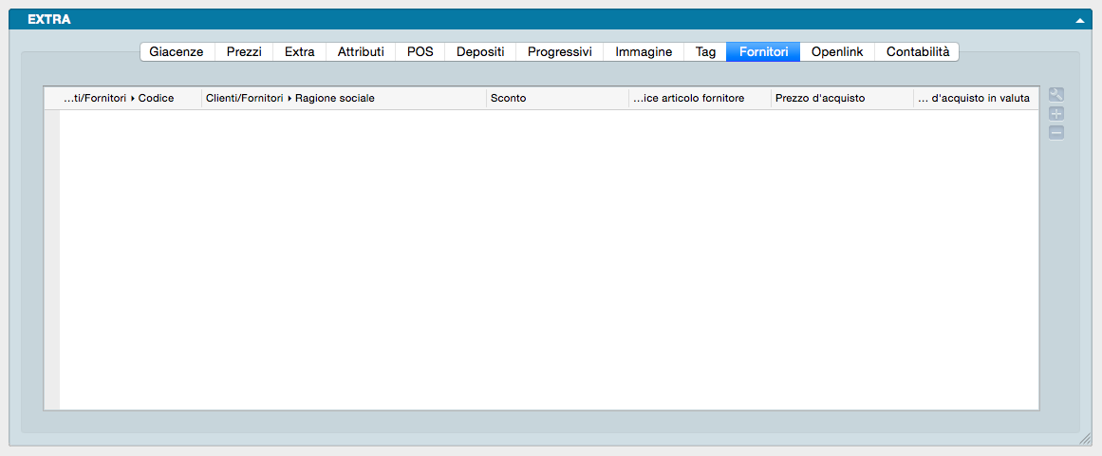The height and width of the screenshot is (456, 1102).
Task: Click the Prezzo d'acquisto column header
Action: tap(841, 99)
